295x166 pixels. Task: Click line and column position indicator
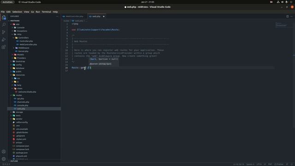(239, 164)
